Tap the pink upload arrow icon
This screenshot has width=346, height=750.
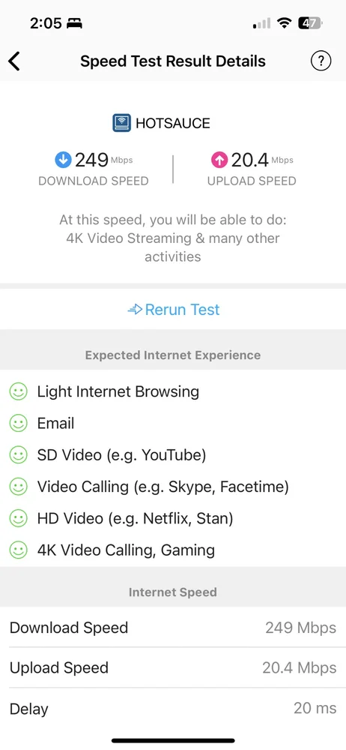pyautogui.click(x=219, y=160)
